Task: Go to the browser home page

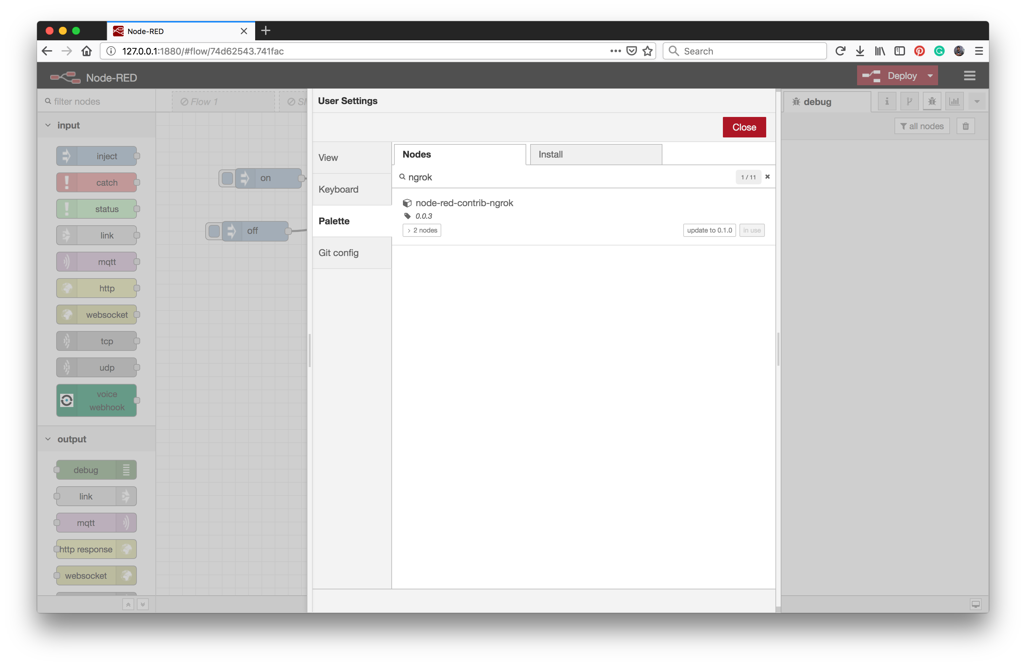Action: point(87,51)
